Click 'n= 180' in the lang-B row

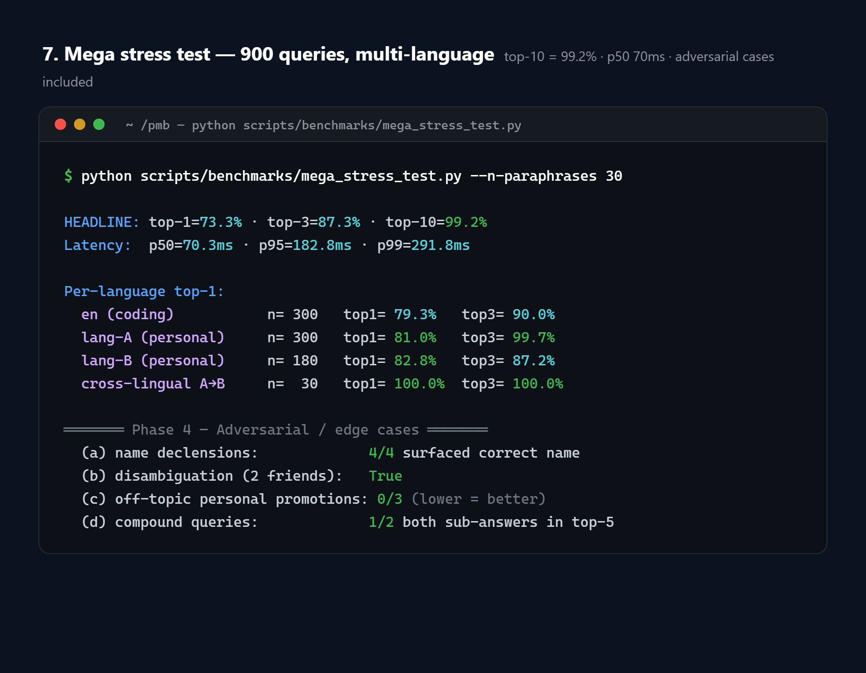293,361
